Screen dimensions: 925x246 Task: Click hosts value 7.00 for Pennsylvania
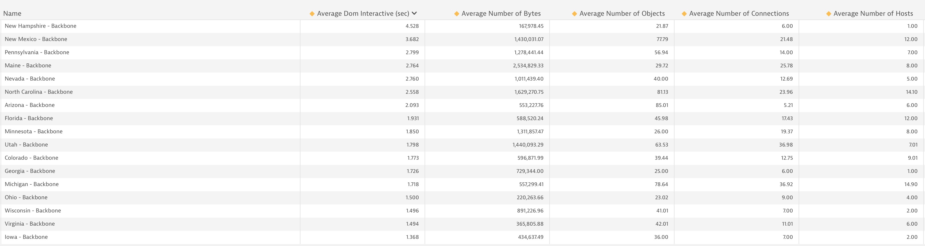(x=912, y=52)
